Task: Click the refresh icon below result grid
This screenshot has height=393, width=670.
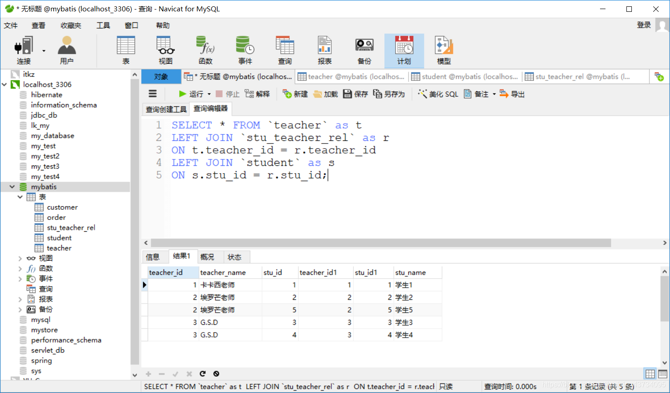Action: (x=203, y=373)
